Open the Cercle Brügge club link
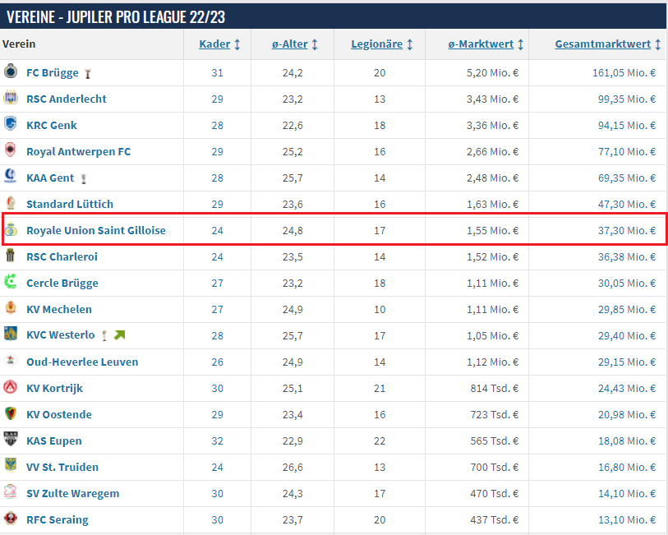This screenshot has width=668, height=535. pyautogui.click(x=62, y=284)
